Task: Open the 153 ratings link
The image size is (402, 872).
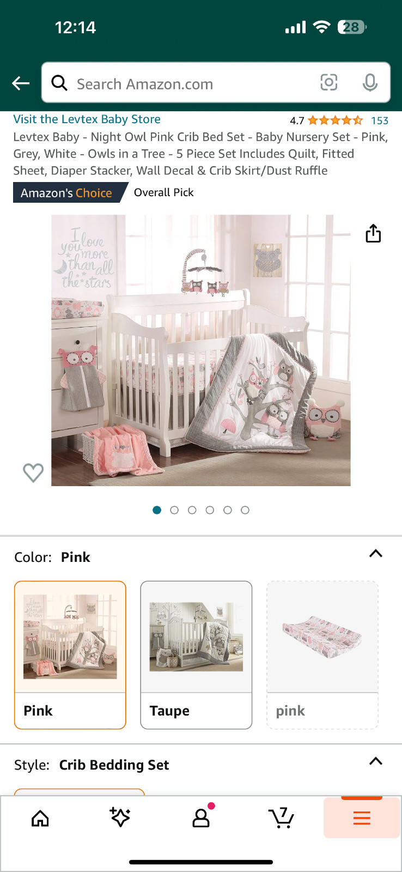Action: click(380, 120)
